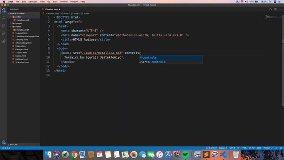The width and height of the screenshot is (284, 160).
Task: Open Calendar from the dock
Action: tap(99, 155)
